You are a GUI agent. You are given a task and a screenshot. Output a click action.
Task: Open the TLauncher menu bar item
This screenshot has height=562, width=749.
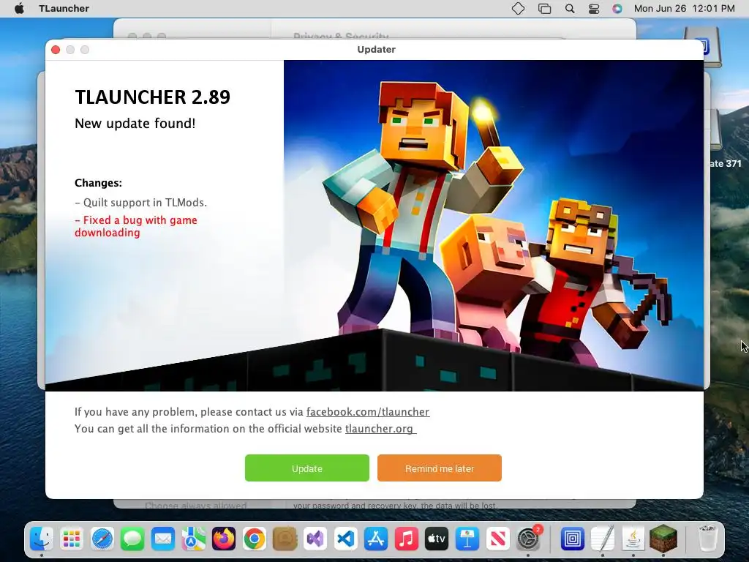(x=64, y=8)
